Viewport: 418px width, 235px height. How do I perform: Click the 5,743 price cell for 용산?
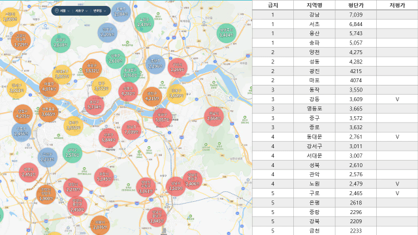tap(355, 33)
